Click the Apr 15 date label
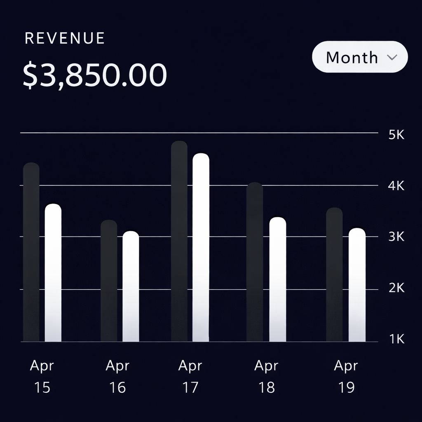 point(42,376)
